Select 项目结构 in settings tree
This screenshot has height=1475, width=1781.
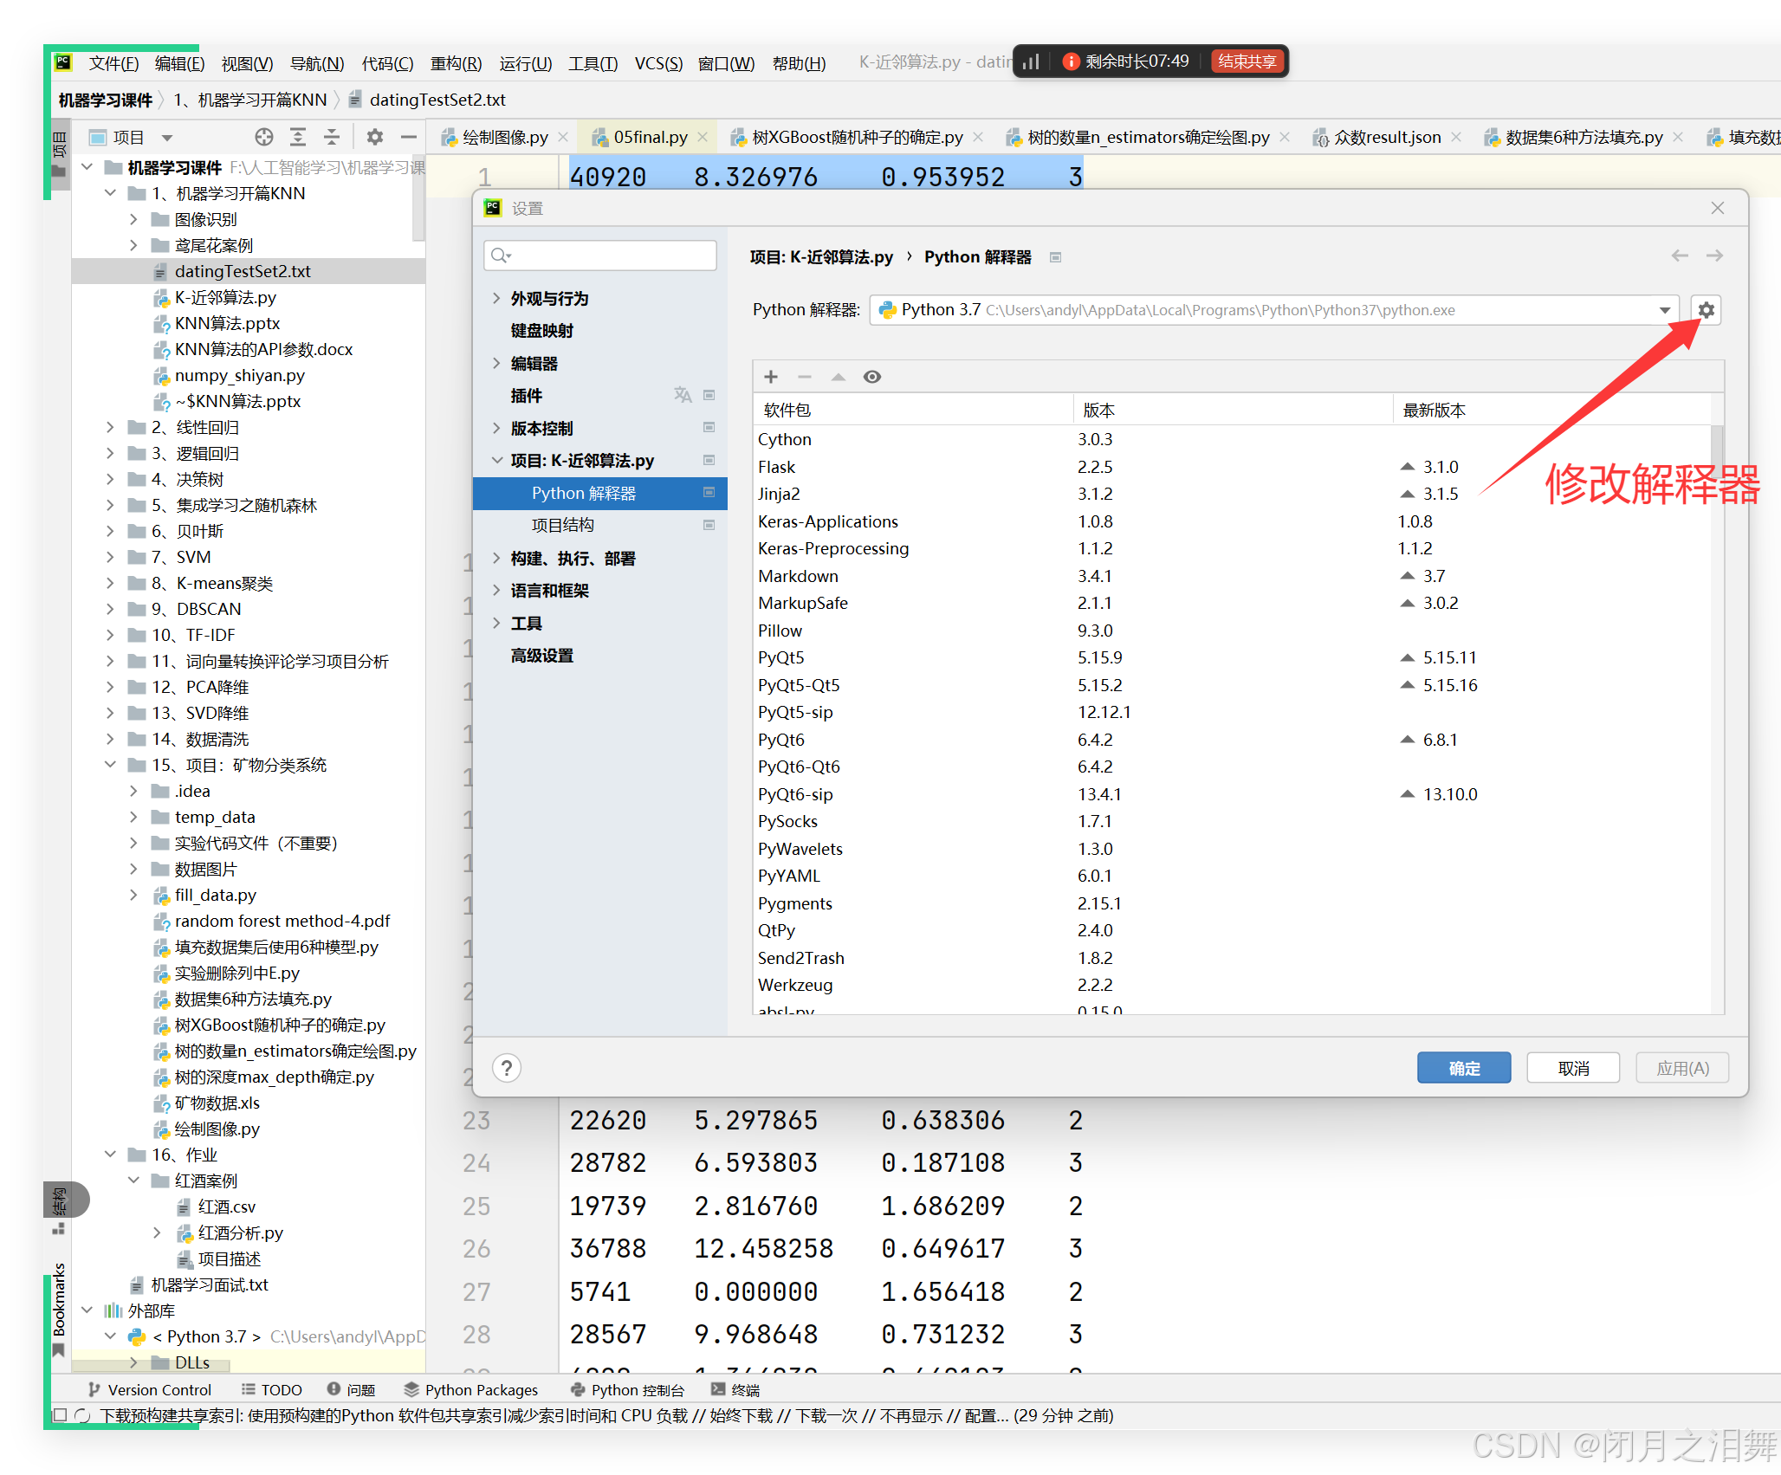point(563,526)
